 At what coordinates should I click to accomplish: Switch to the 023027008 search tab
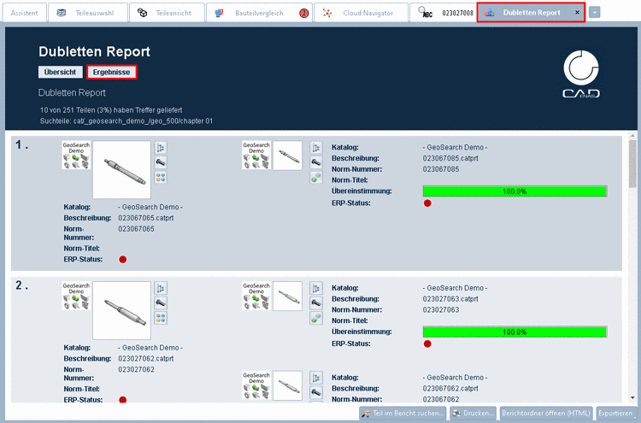443,13
